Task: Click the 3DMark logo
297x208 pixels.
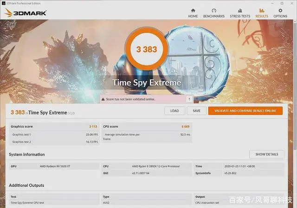Action: click(26, 13)
